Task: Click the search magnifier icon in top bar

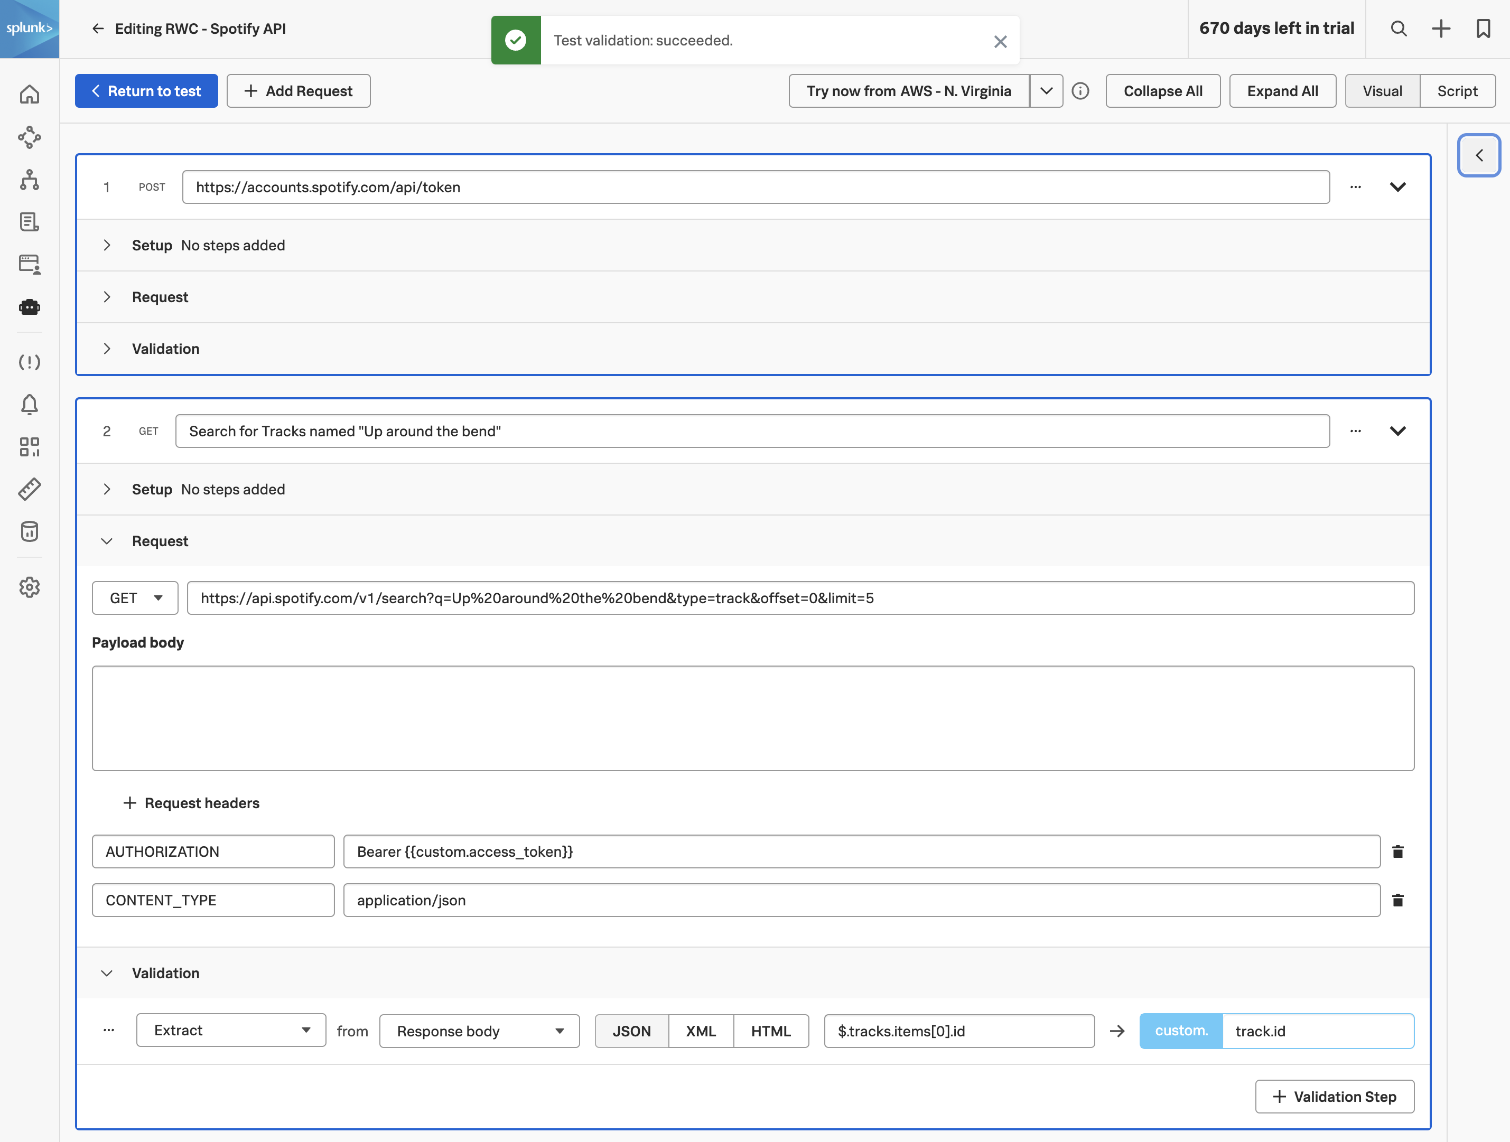Action: click(1398, 29)
